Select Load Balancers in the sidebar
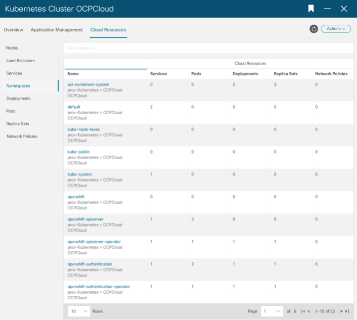357x320 pixels. click(20, 61)
